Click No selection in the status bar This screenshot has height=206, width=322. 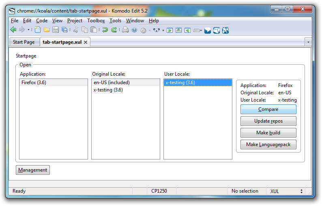[x=245, y=191]
